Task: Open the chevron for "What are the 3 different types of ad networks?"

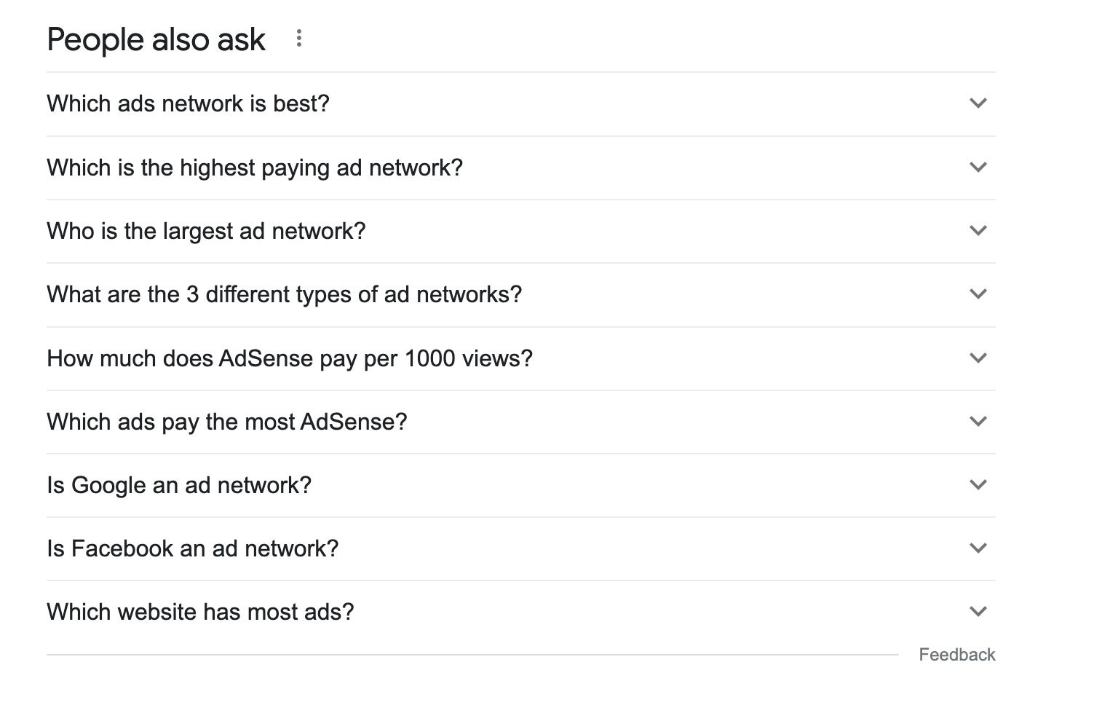Action: (978, 294)
